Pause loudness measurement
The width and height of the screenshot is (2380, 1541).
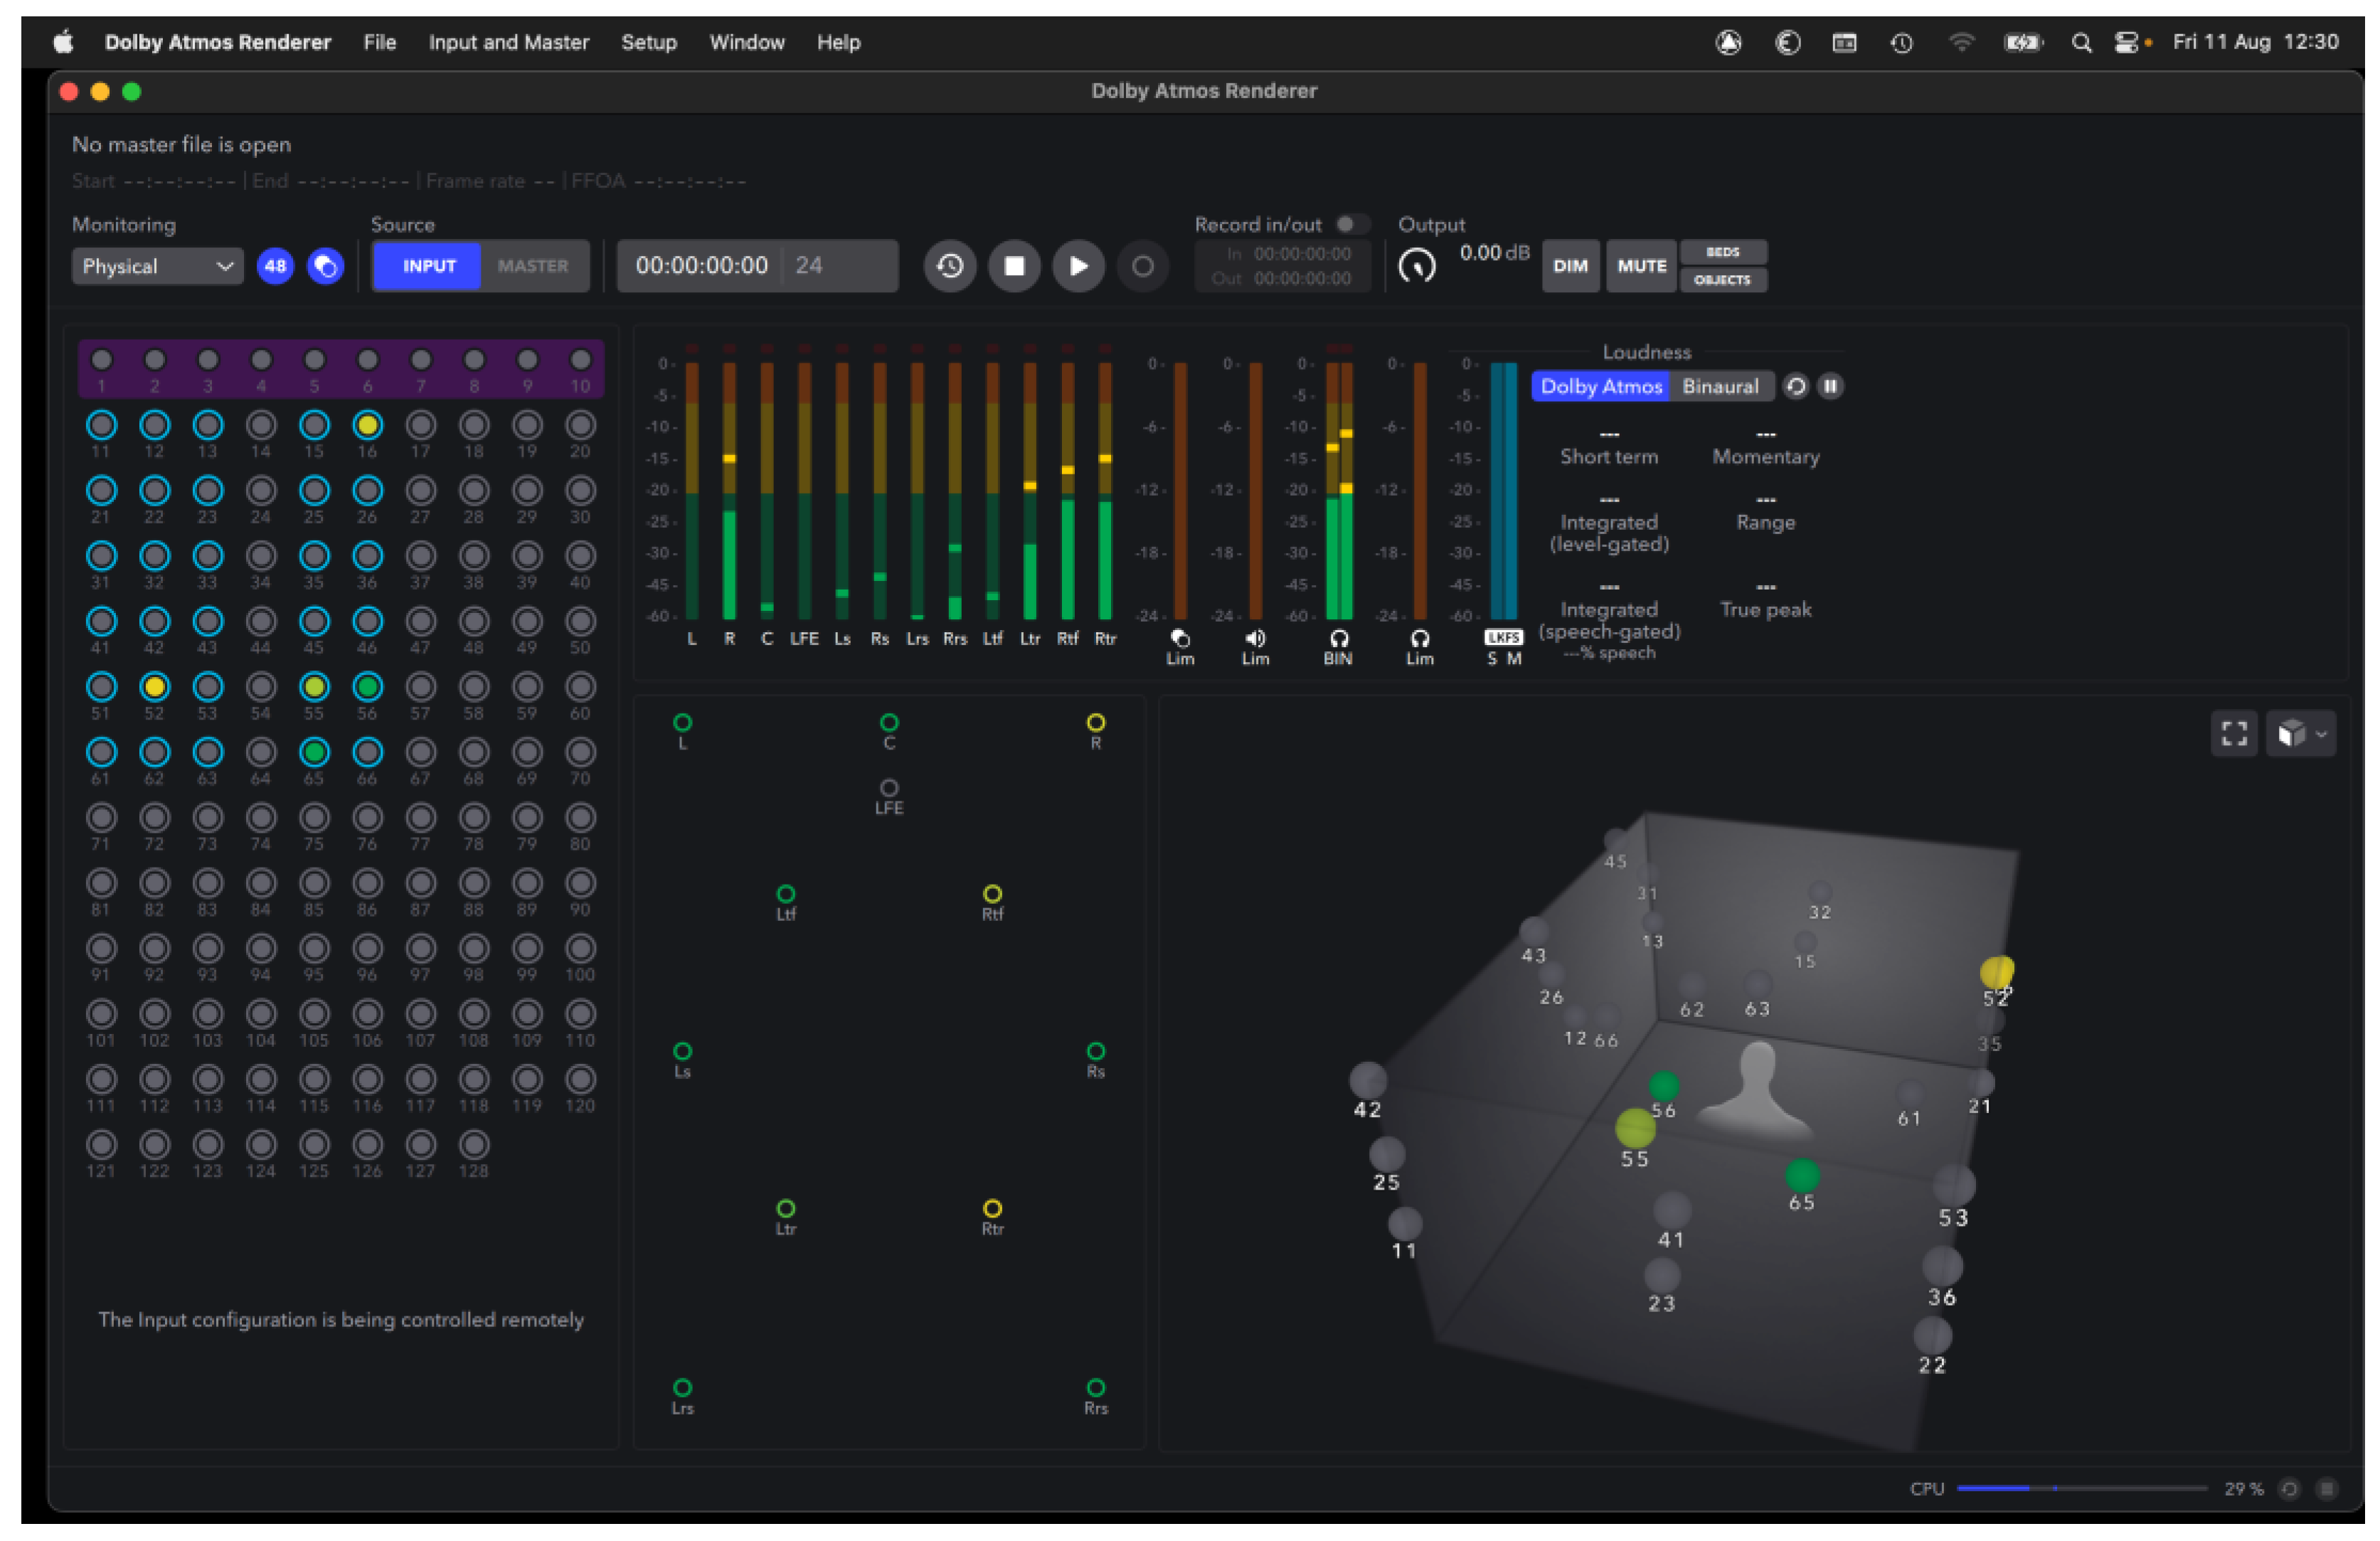point(1830,386)
